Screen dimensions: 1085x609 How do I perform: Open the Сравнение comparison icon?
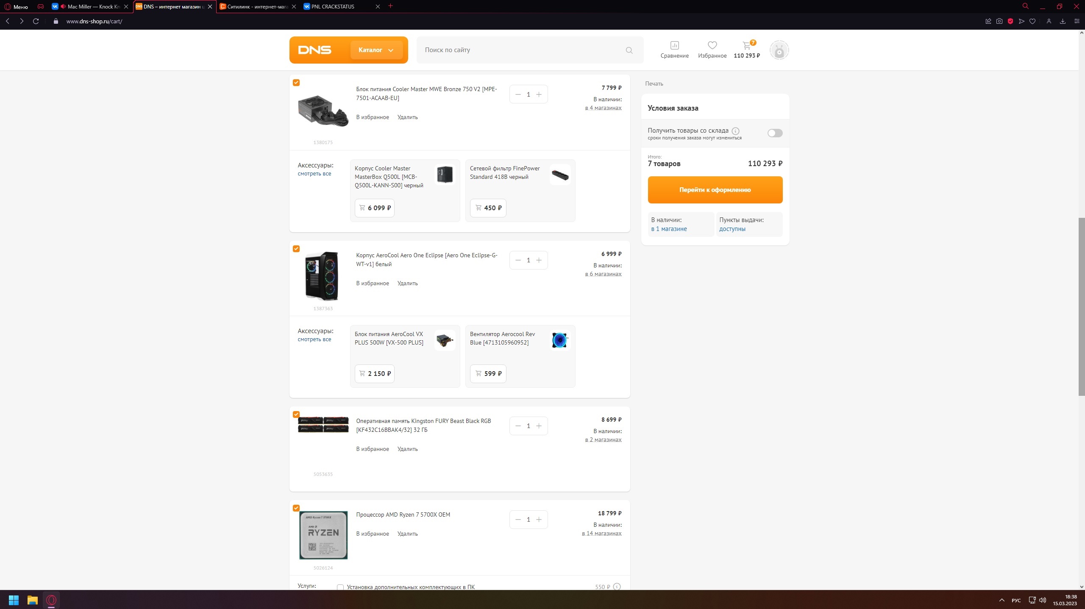click(x=674, y=45)
